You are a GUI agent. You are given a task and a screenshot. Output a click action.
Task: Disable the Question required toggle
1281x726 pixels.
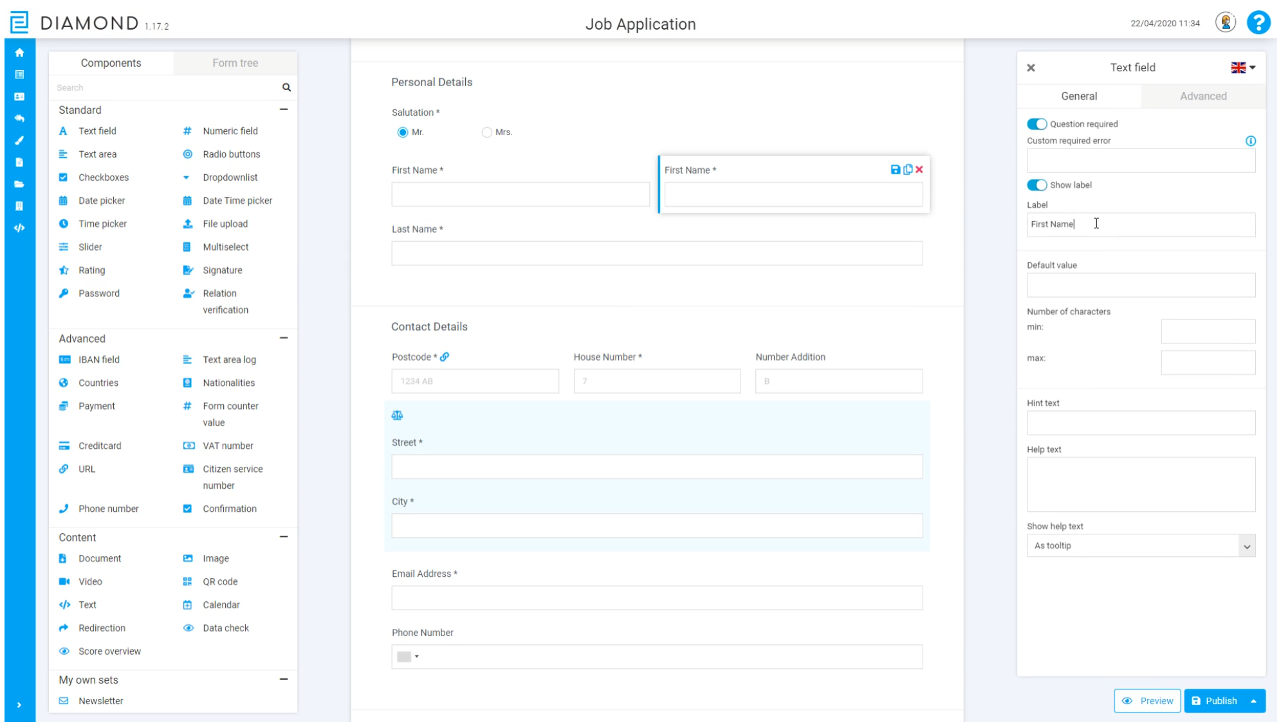point(1037,123)
